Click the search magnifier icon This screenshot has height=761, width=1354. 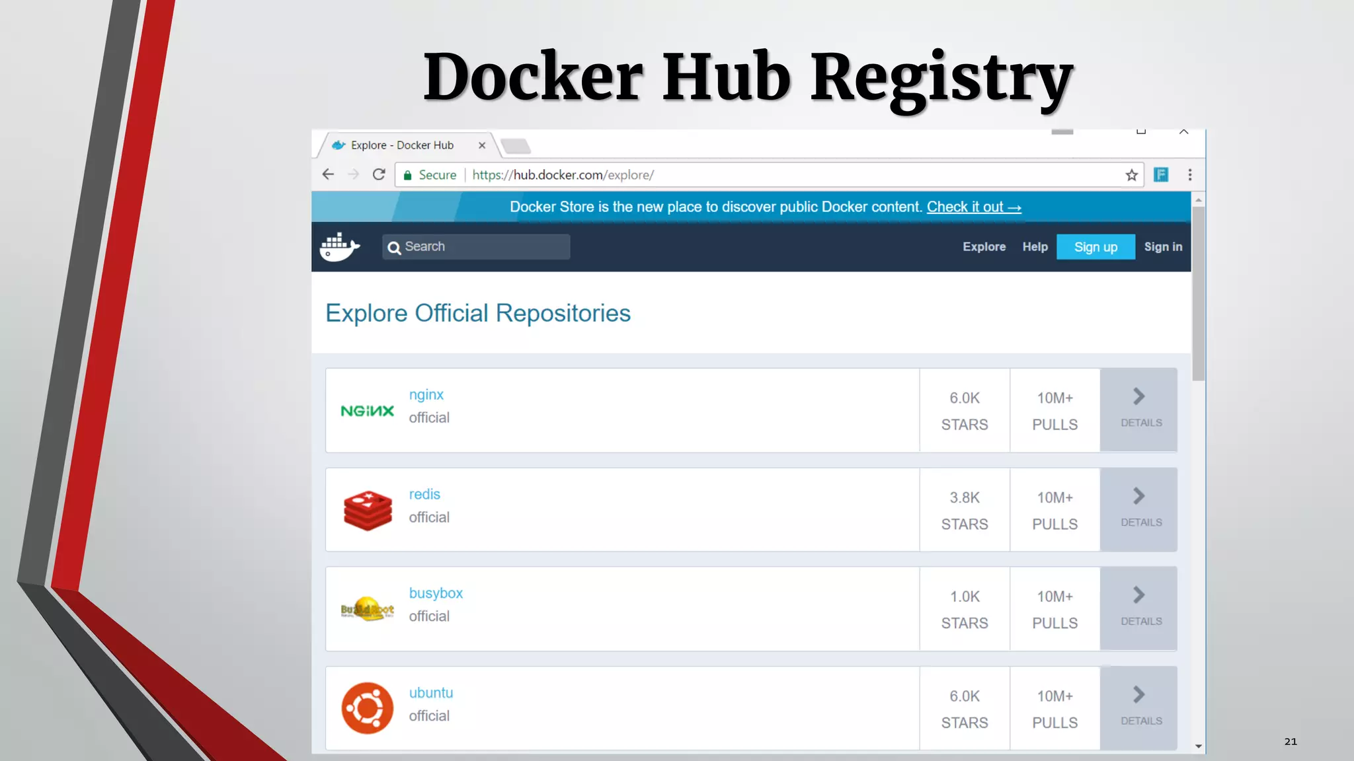(394, 248)
